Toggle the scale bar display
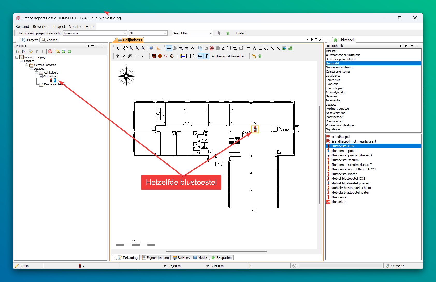 coord(200,56)
